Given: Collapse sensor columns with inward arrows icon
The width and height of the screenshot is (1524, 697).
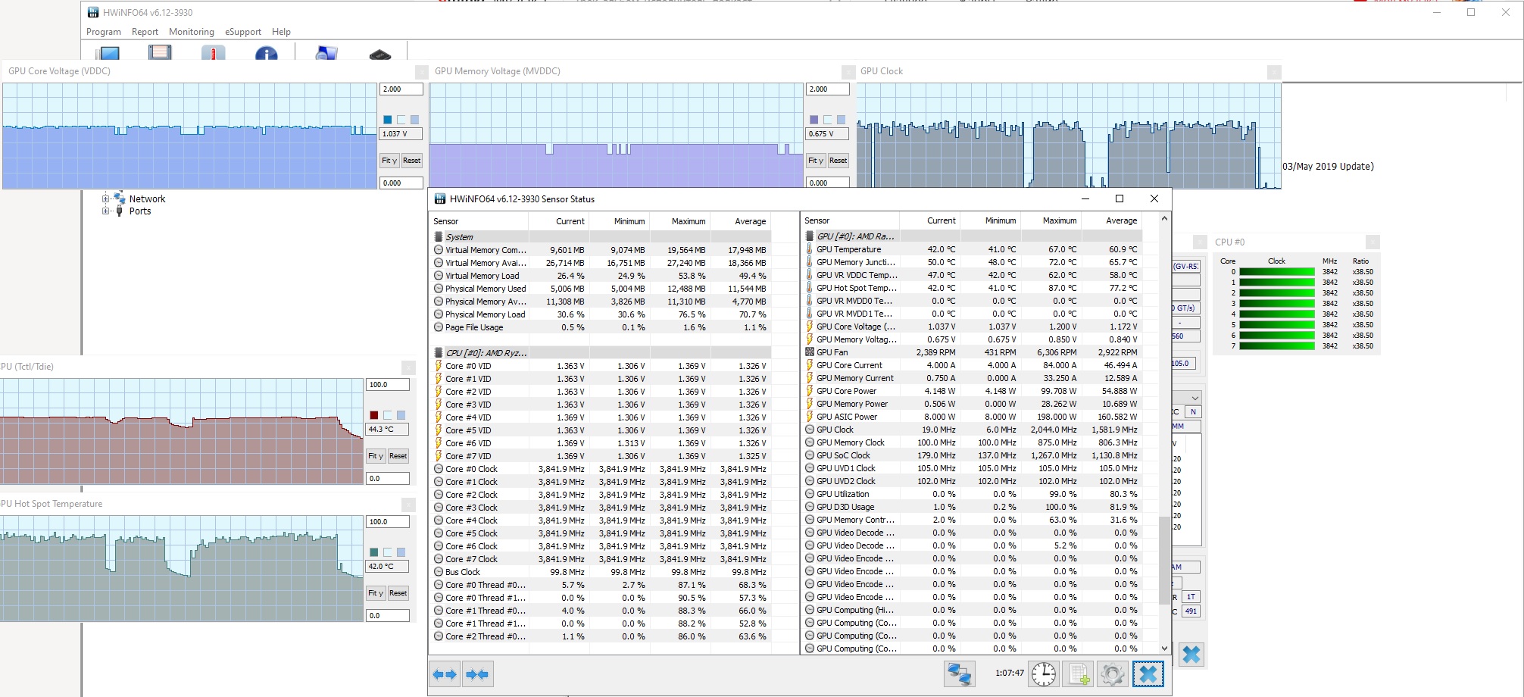Looking at the screenshot, I should 477,674.
